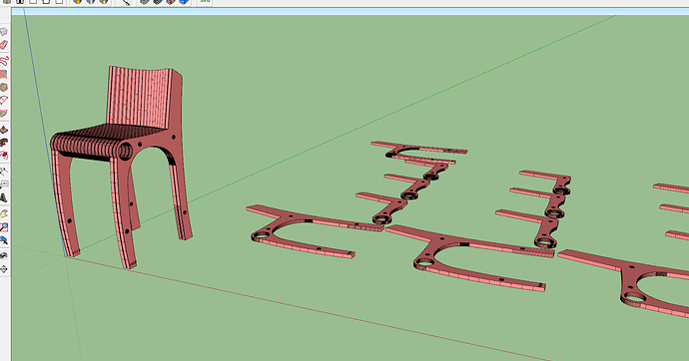
Task: Activate the Dimension tool
Action: pos(4,172)
